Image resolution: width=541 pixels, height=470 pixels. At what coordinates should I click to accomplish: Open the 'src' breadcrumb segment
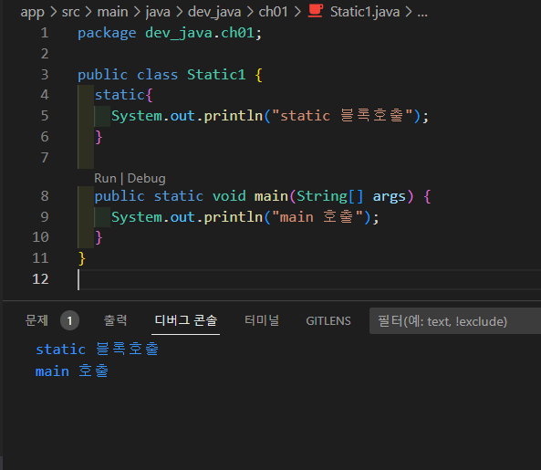click(x=70, y=12)
